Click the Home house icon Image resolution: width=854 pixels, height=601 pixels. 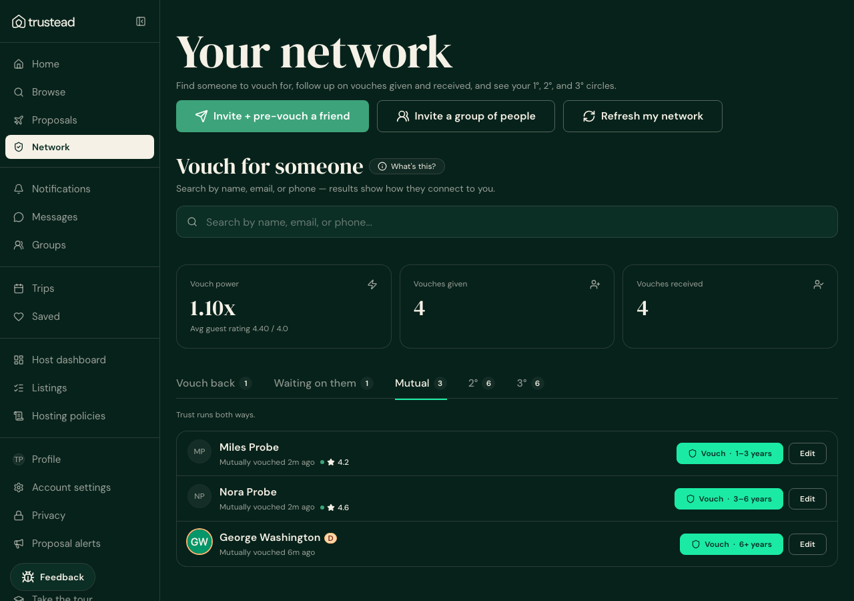coord(19,64)
